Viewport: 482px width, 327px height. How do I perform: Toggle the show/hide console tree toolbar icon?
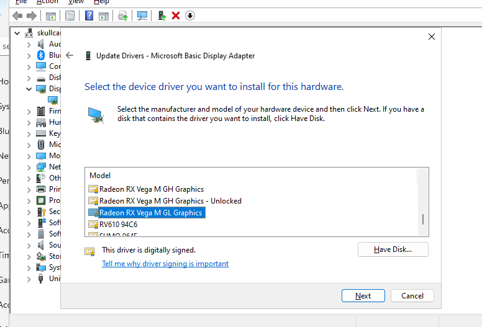[51, 16]
